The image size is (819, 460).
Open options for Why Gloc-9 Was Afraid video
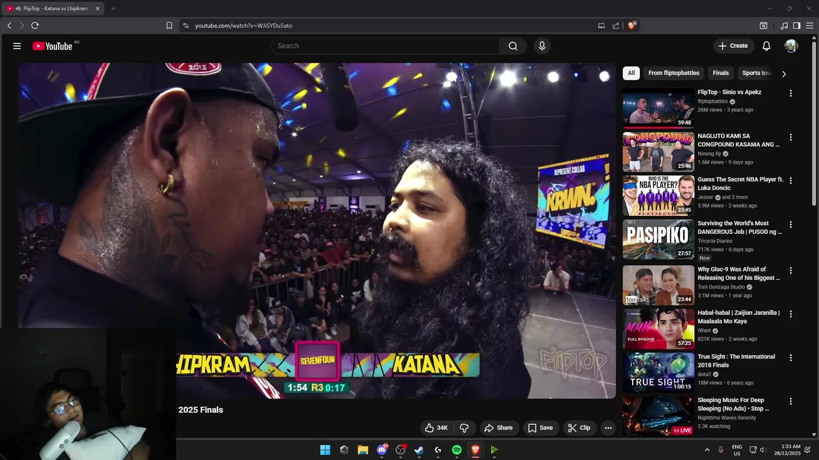tap(791, 271)
